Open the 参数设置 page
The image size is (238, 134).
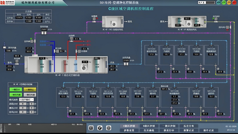pos(129,130)
